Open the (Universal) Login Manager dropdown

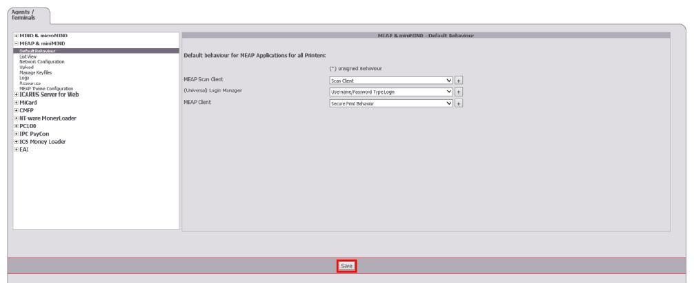click(391, 92)
